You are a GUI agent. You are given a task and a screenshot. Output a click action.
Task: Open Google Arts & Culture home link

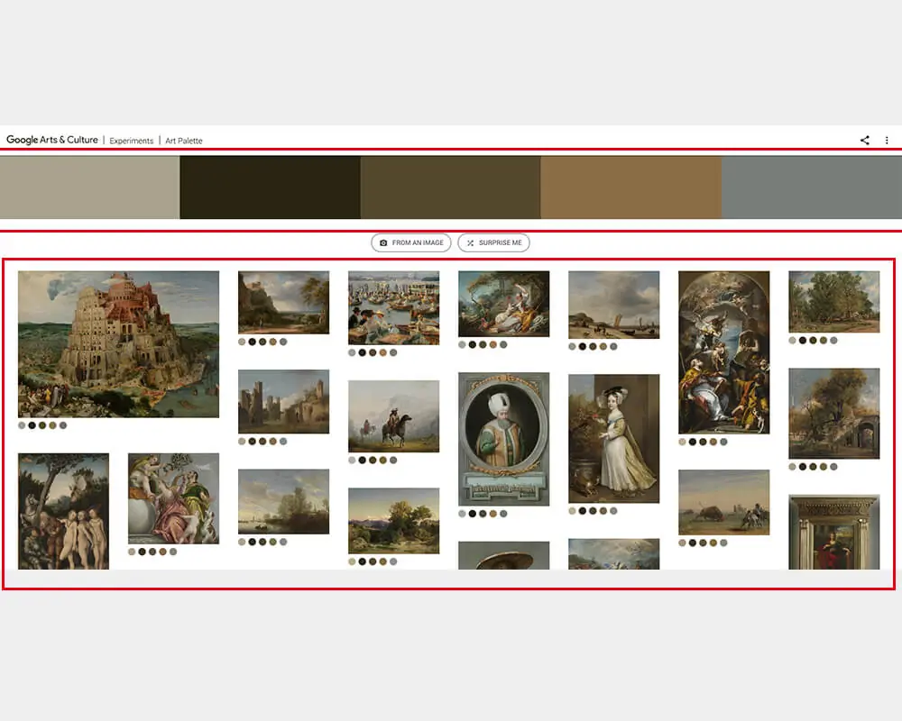coord(51,140)
